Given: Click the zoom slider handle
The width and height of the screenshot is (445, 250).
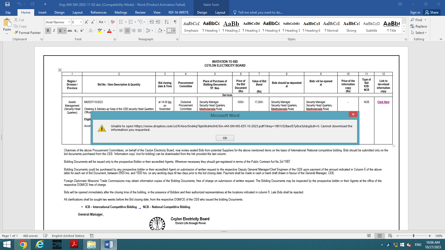Looking at the screenshot, I should pos(414,236).
